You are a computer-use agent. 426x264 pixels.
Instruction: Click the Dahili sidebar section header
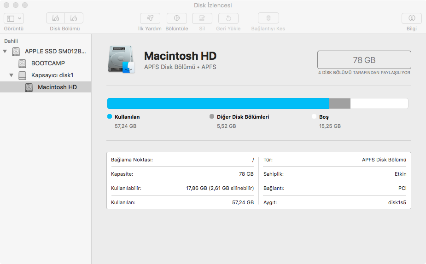(11, 41)
